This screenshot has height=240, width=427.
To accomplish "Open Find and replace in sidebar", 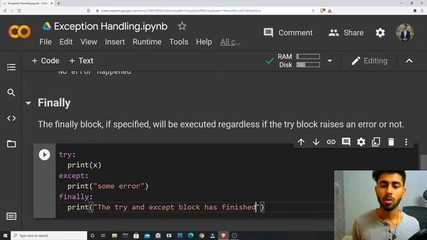I will [11, 93].
